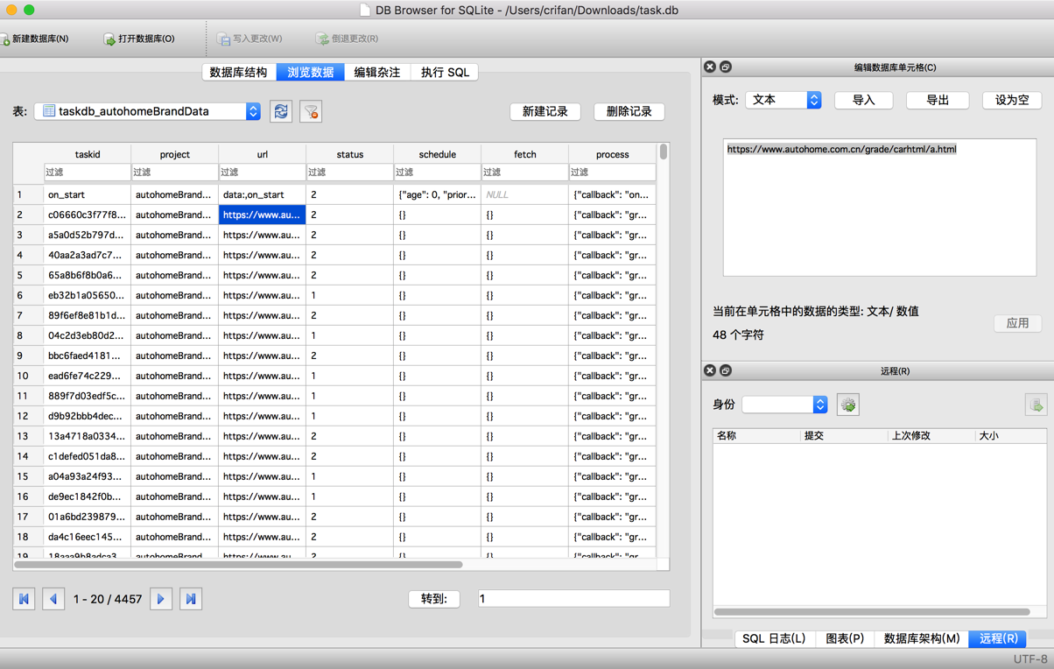The height and width of the screenshot is (669, 1054).
Task: Click the Go to record number field
Action: pos(573,599)
